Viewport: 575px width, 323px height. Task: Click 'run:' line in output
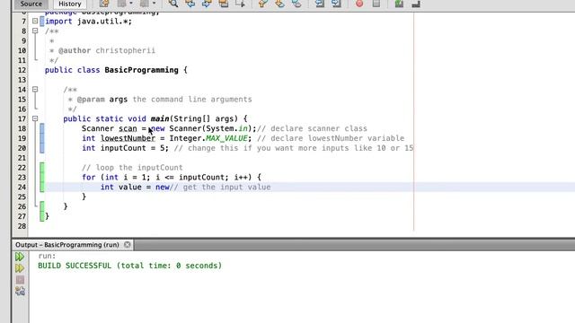click(x=47, y=256)
